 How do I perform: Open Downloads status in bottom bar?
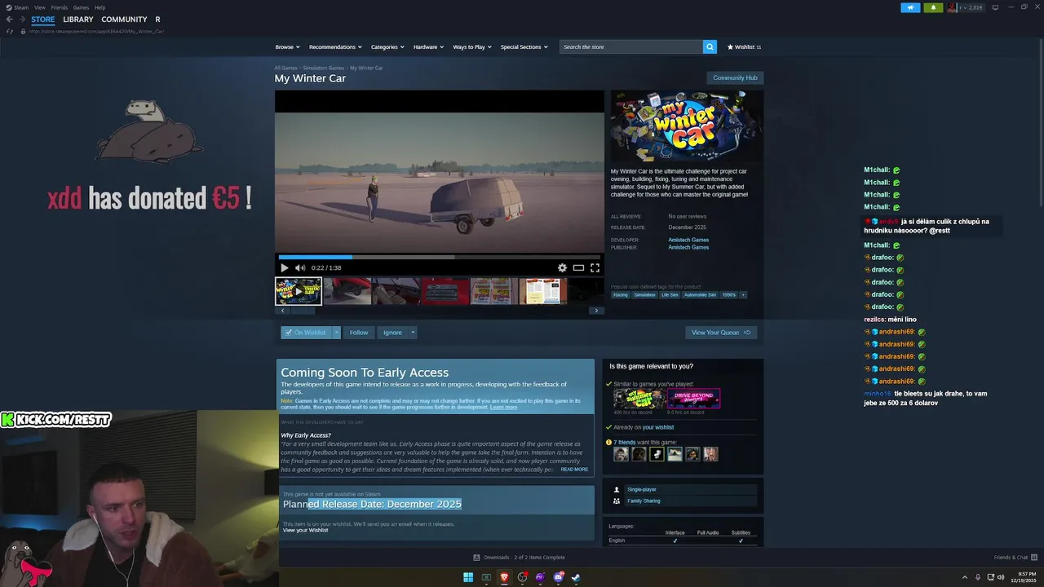click(x=519, y=558)
